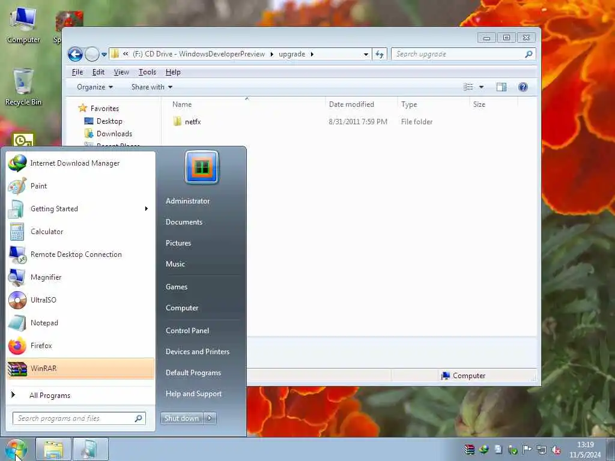
Task: Open the View menu
Action: (121, 72)
